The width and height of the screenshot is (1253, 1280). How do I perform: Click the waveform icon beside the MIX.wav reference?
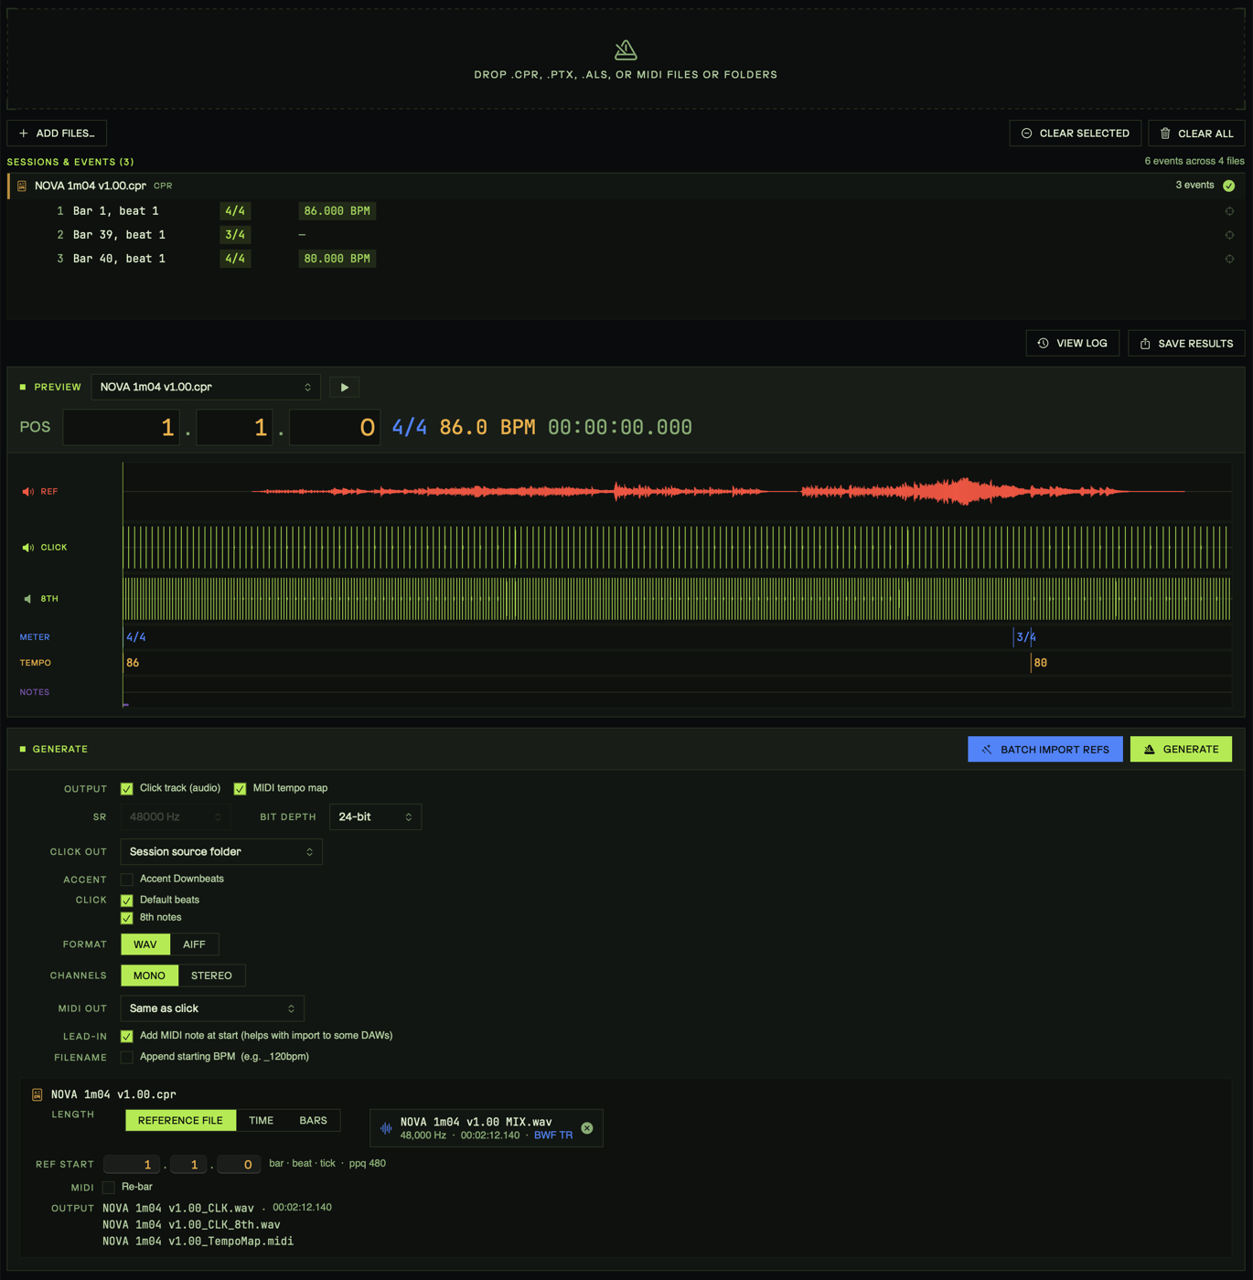pyautogui.click(x=386, y=1128)
